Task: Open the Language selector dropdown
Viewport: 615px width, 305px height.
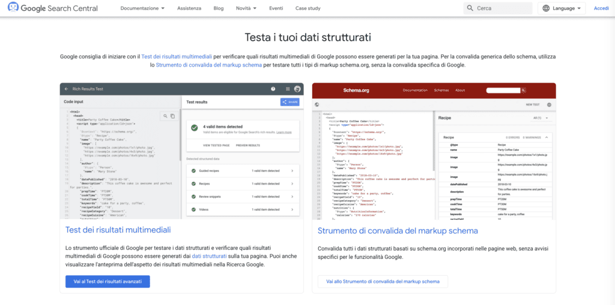Action: click(562, 8)
